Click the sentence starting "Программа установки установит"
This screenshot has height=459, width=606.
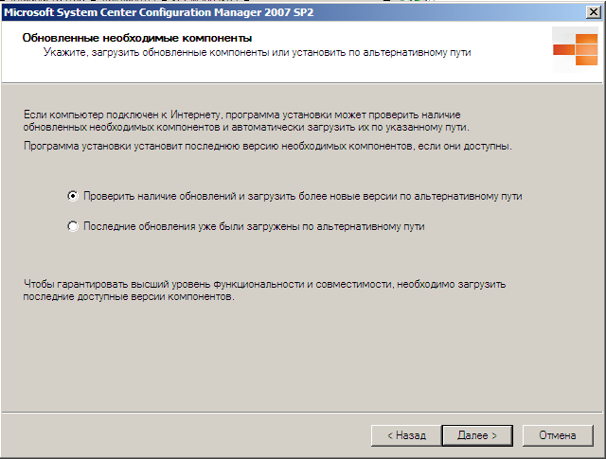click(266, 147)
